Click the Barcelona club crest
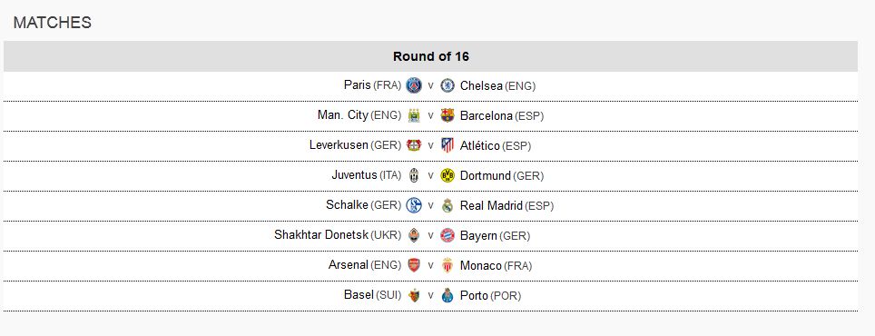Screen dimensions: 875x336 (x=447, y=115)
